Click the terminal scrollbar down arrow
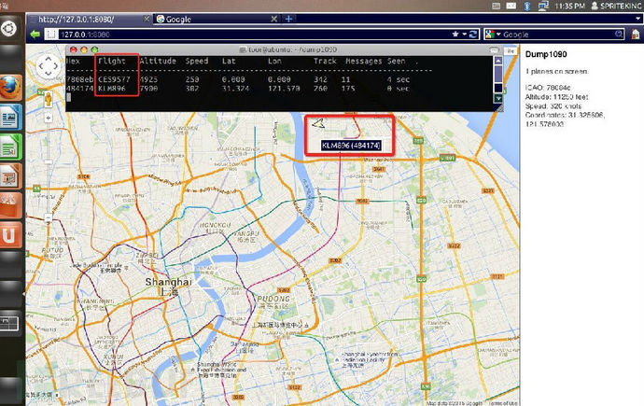This screenshot has height=406, width=644. (498, 99)
